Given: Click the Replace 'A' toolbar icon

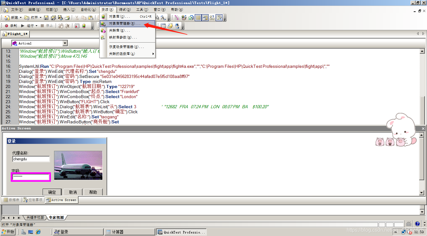Looking at the screenshot, I should point(163,18).
